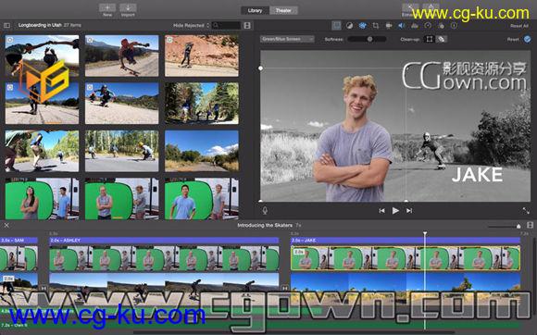Click the browser search field
537x335 pixels.
tap(227, 25)
